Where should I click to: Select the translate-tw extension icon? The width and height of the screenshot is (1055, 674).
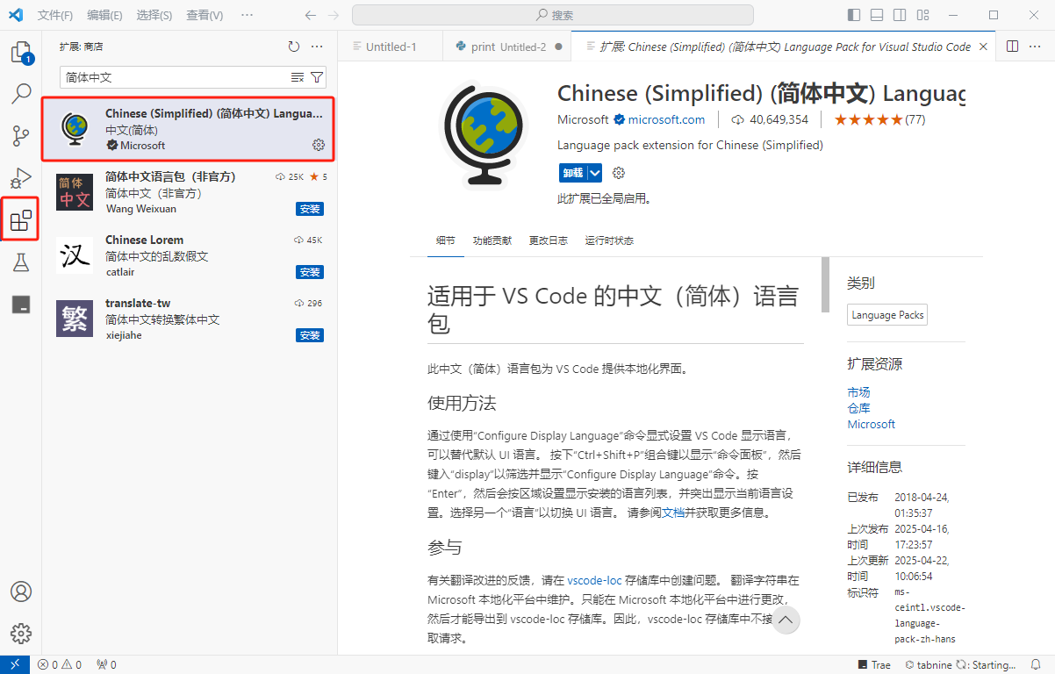click(75, 318)
